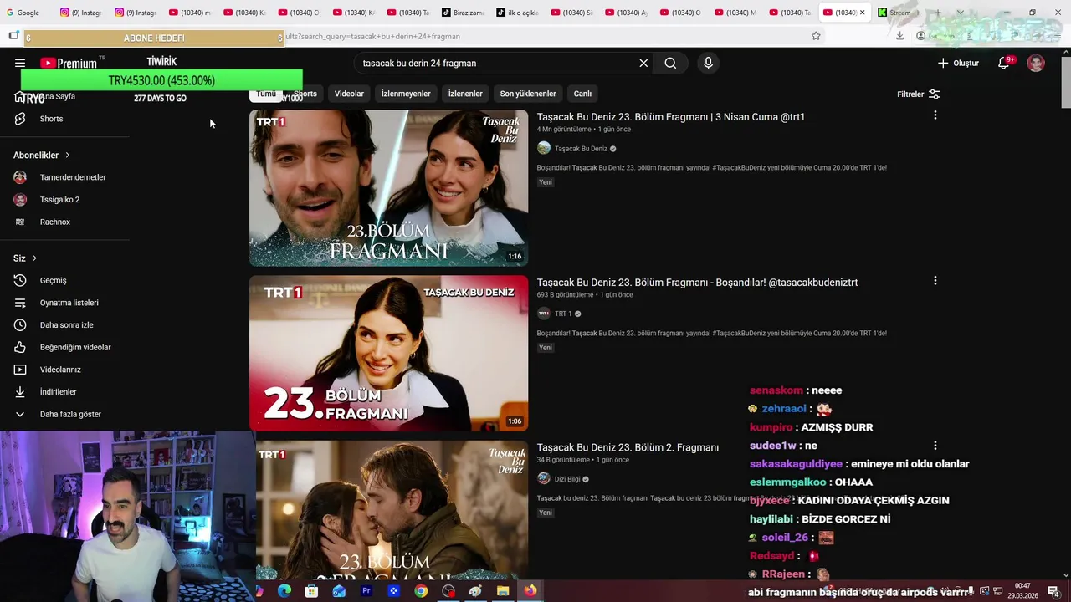Open Beğendiğim videolar liked videos
1071x602 pixels.
point(75,347)
